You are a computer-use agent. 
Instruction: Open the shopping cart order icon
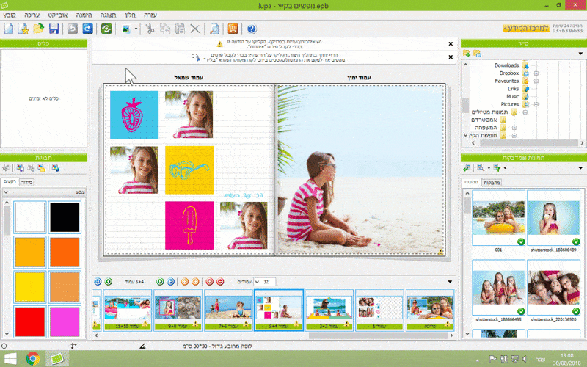click(233, 29)
